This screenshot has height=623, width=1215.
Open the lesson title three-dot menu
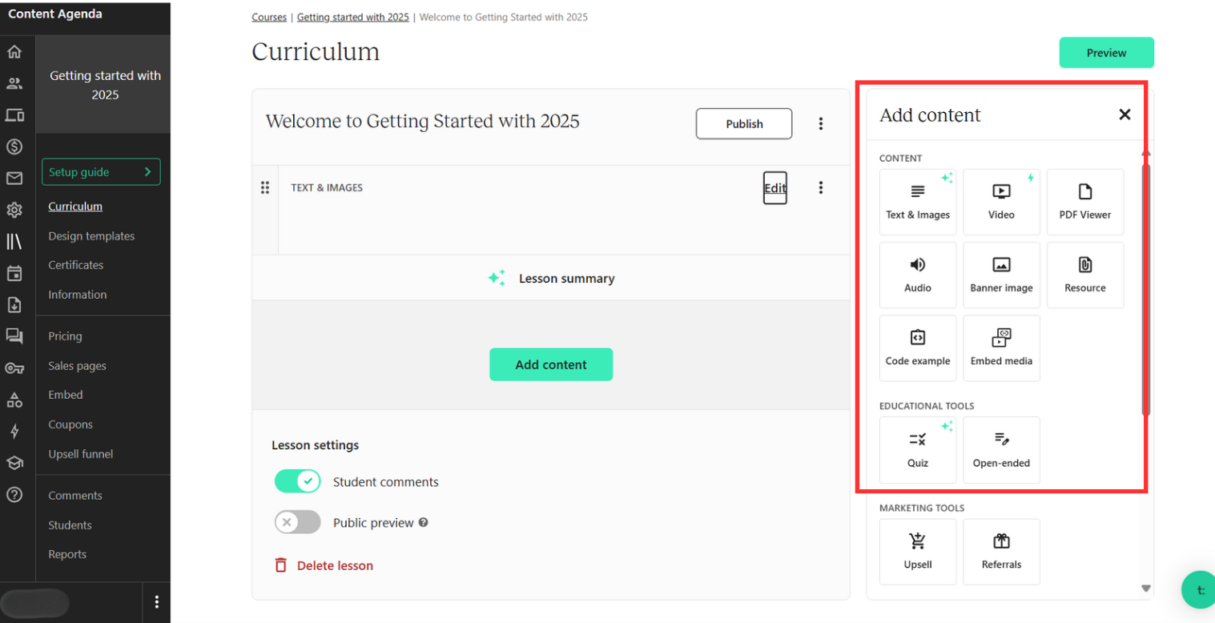pyautogui.click(x=820, y=124)
